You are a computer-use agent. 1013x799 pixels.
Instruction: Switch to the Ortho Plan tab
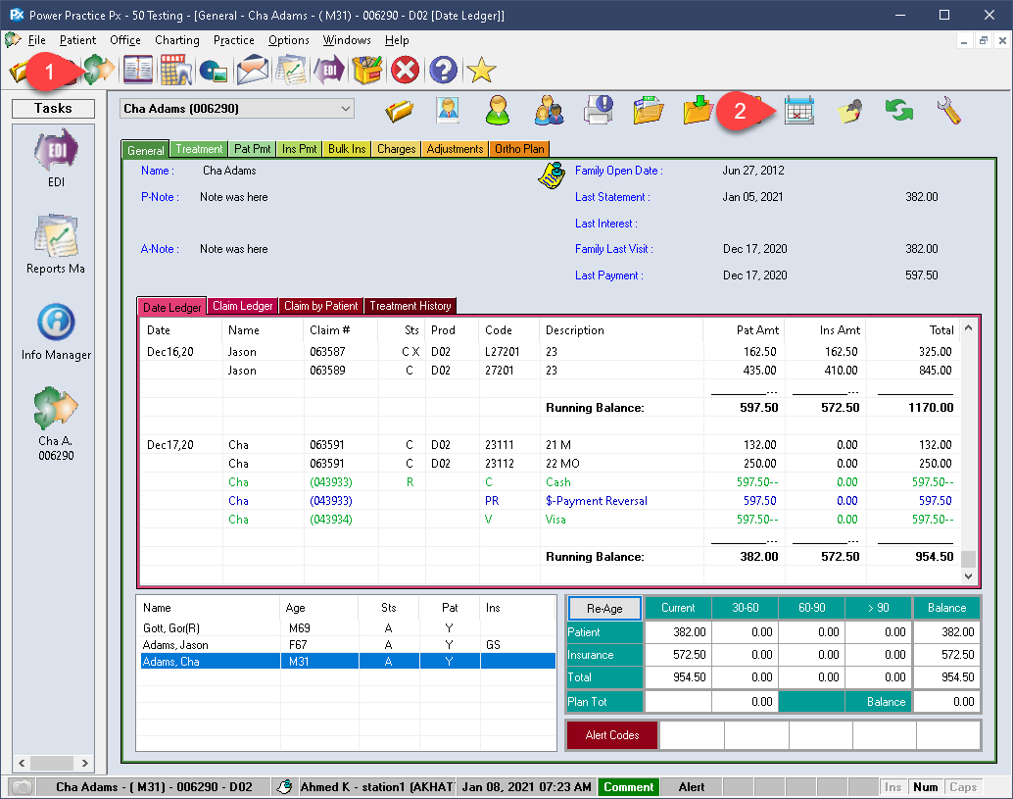(x=519, y=149)
